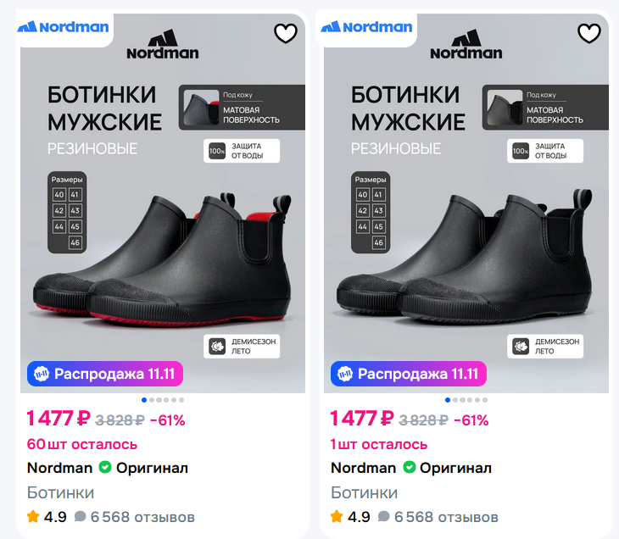Screen dimensions: 619x539
Task: Click right card's Распродажа 11.11 badge
Action: coord(408,374)
